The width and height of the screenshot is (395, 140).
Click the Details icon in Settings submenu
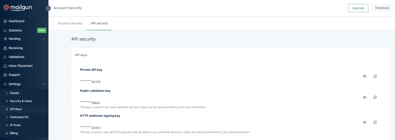coord(7,93)
